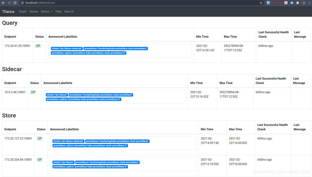Image resolution: width=312 pixels, height=177 pixels.
Task: Bookmark this page with the star icon
Action: [261, 3]
